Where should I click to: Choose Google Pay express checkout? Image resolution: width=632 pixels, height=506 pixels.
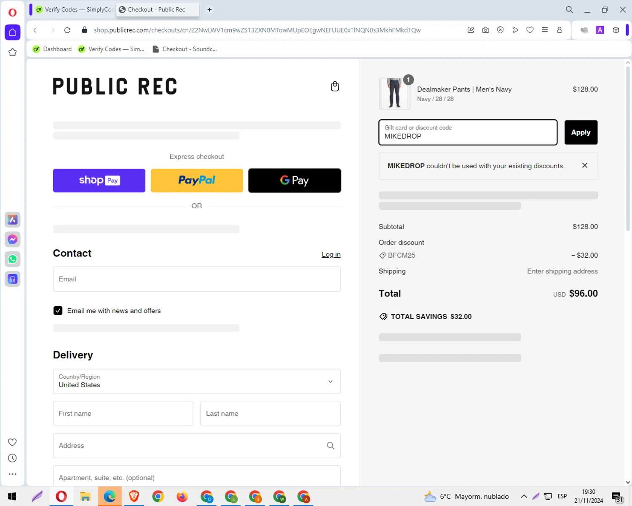[295, 180]
